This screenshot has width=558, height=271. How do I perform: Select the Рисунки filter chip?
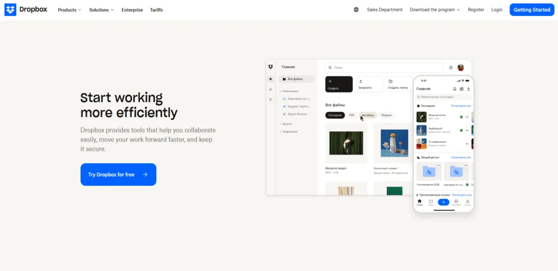[x=387, y=115]
